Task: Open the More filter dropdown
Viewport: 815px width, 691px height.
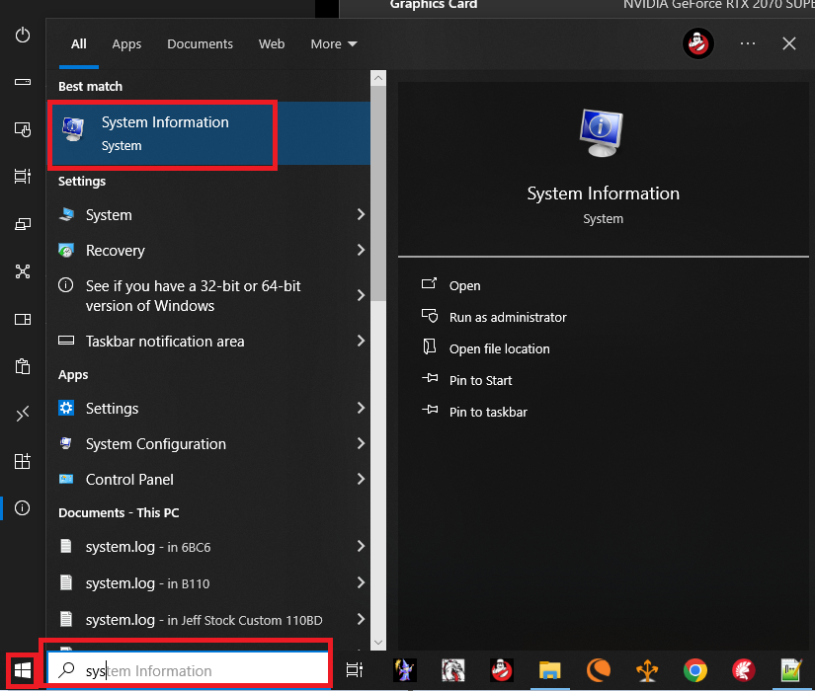Action: point(334,44)
